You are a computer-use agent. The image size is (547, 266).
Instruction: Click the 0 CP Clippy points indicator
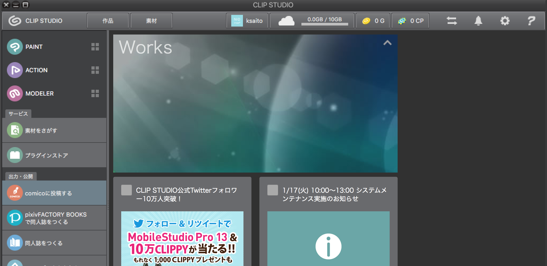pyautogui.click(x=410, y=21)
